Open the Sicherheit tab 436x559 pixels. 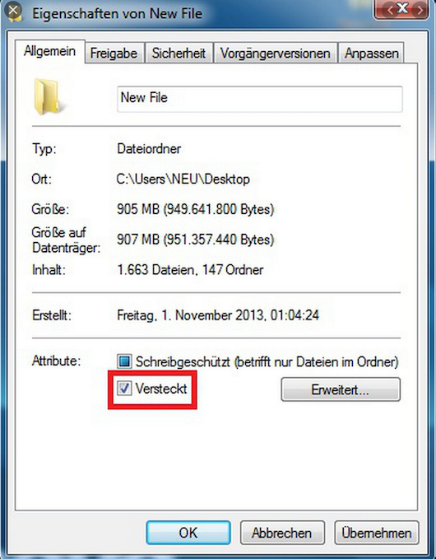[179, 54]
